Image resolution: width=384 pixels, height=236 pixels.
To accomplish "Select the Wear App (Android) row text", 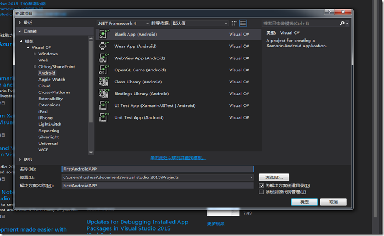I will pyautogui.click(x=135, y=46).
